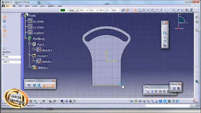This screenshot has height=113, width=201.
Task: Expand the Sketch.1 tree node
Action: tap(33, 50)
